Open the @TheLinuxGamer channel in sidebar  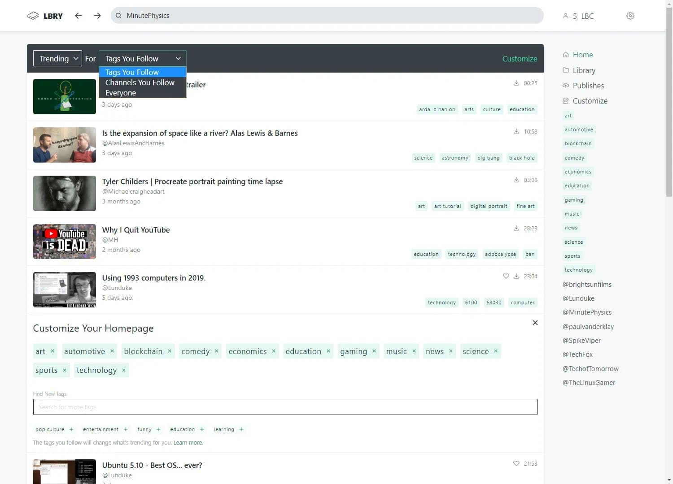click(x=589, y=383)
